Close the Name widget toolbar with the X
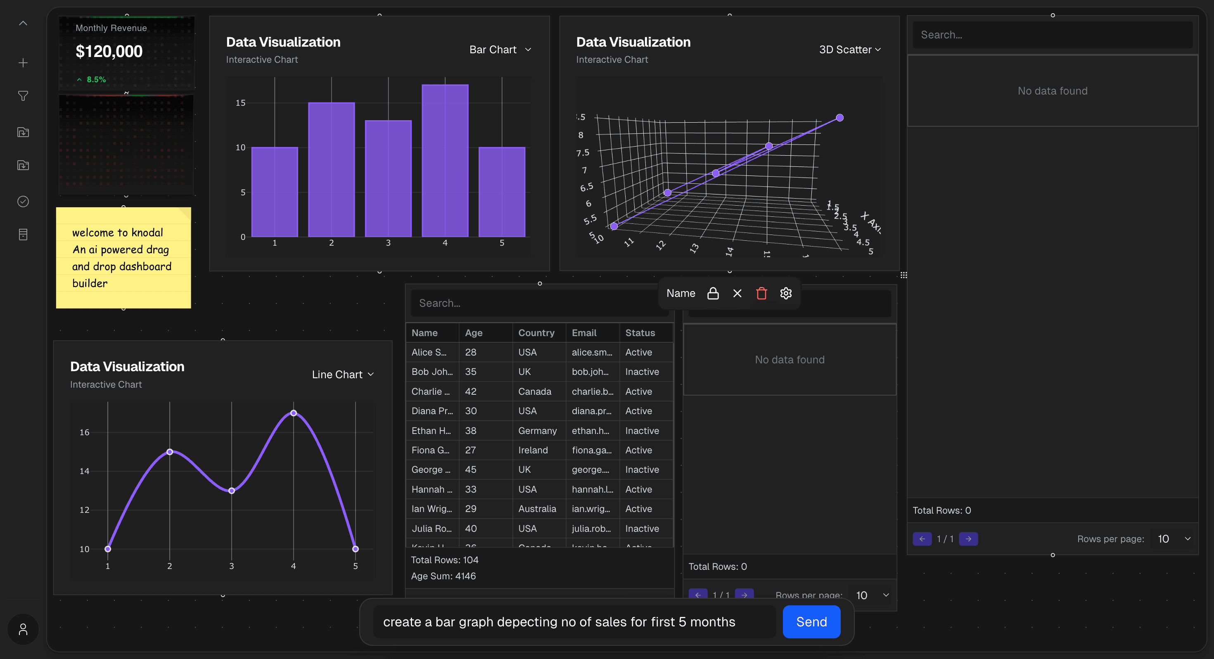This screenshot has width=1214, height=659. (737, 293)
